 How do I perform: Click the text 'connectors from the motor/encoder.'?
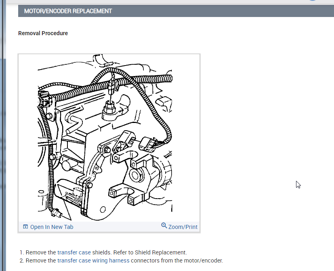tap(177, 260)
